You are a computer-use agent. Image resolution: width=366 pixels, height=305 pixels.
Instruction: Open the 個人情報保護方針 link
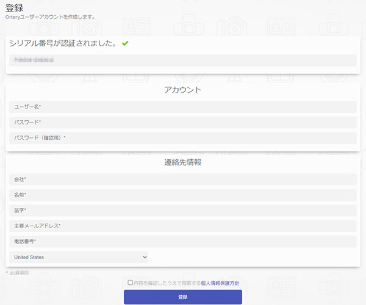pos(220,283)
